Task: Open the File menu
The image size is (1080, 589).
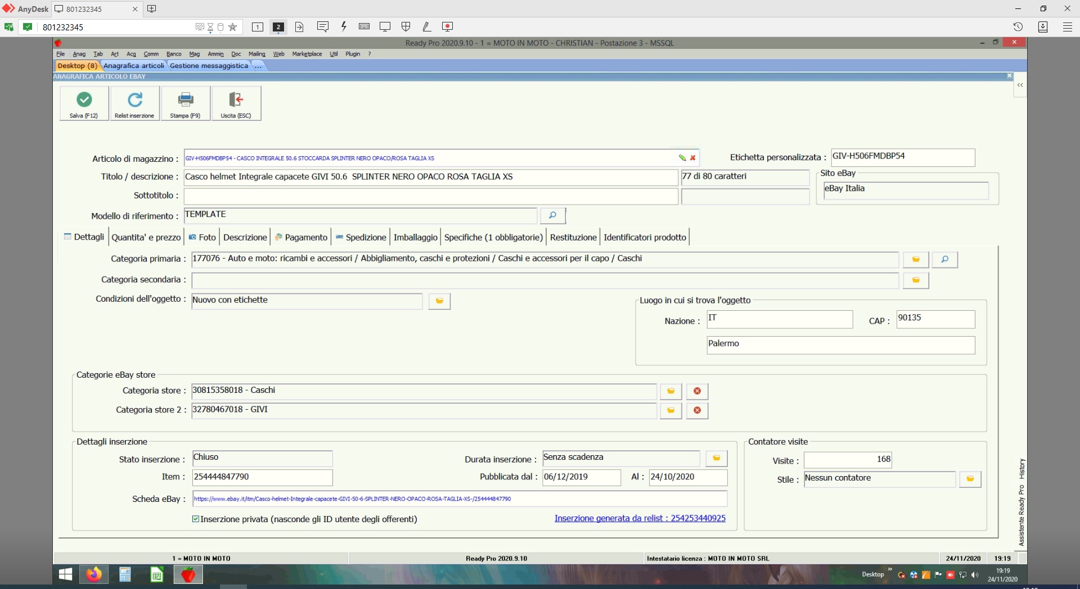Action: coord(61,54)
